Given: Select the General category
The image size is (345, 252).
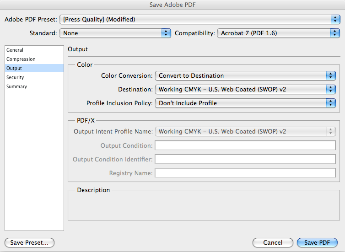Looking at the screenshot, I should coord(34,50).
